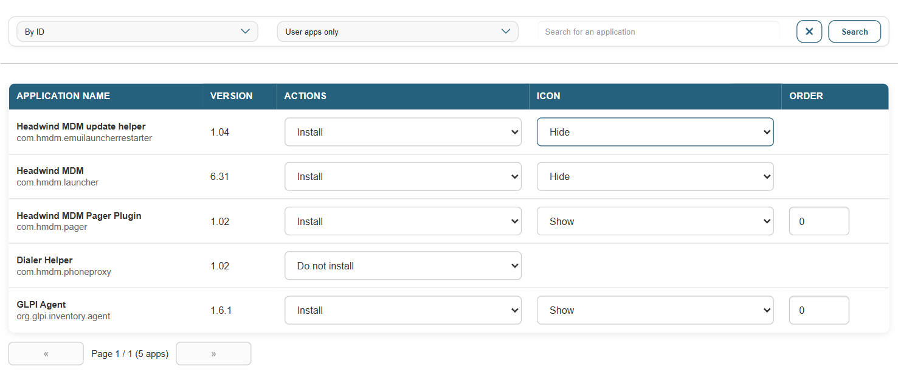This screenshot has height=377, width=898.
Task: Click the Search button
Action: 854,32
